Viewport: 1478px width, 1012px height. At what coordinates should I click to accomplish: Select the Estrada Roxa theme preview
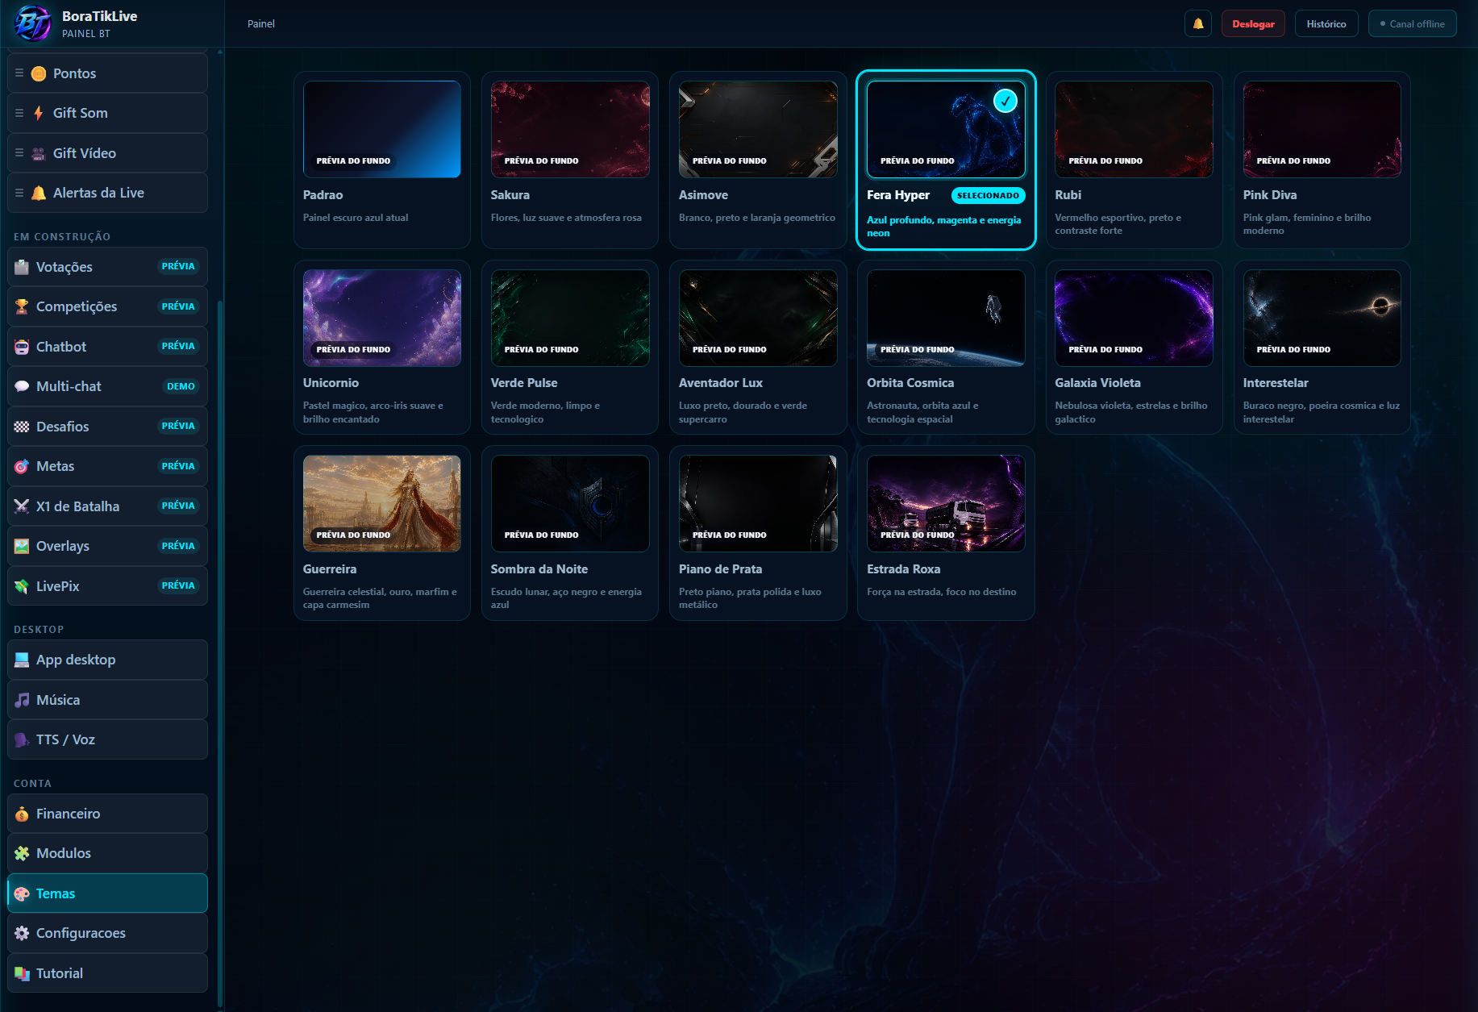946,503
